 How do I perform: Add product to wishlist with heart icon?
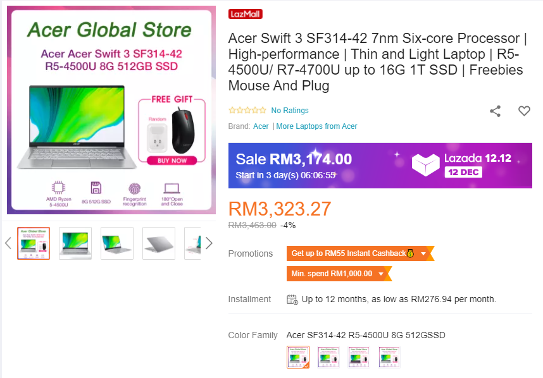[524, 111]
